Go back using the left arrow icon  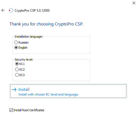coord(3,10)
